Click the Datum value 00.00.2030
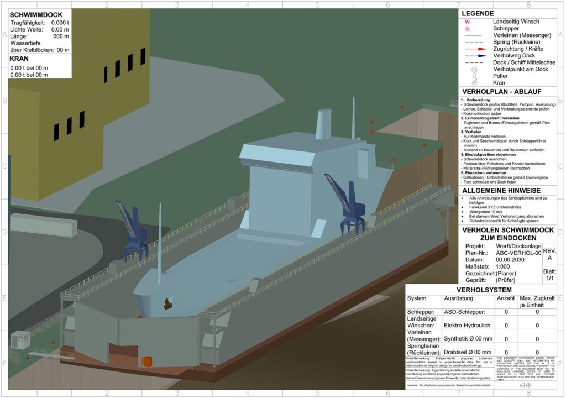This screenshot has height=398, width=566. tap(510, 260)
